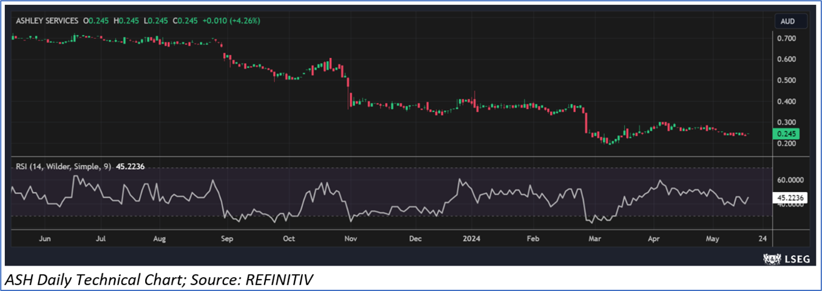The width and height of the screenshot is (822, 291).
Task: Click the 0.200 price axis label
Action: tap(787, 144)
